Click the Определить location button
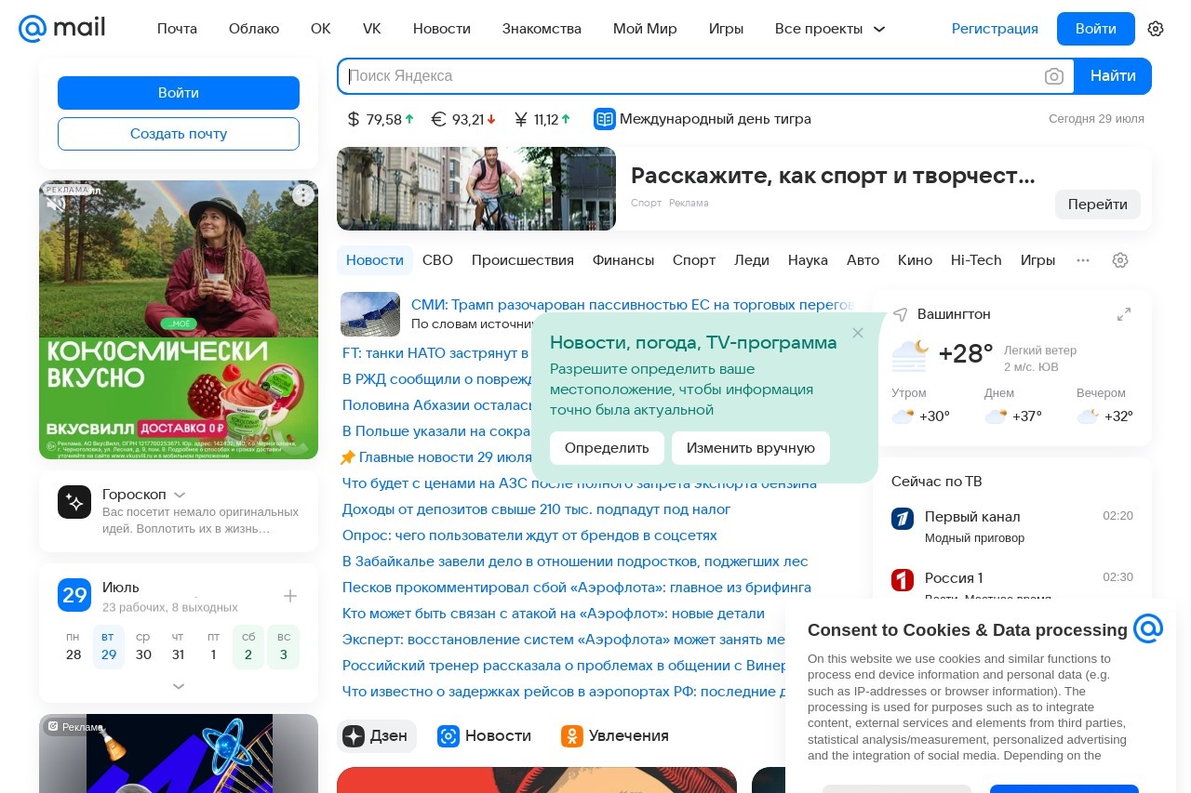This screenshot has height=793, width=1191. [x=607, y=448]
